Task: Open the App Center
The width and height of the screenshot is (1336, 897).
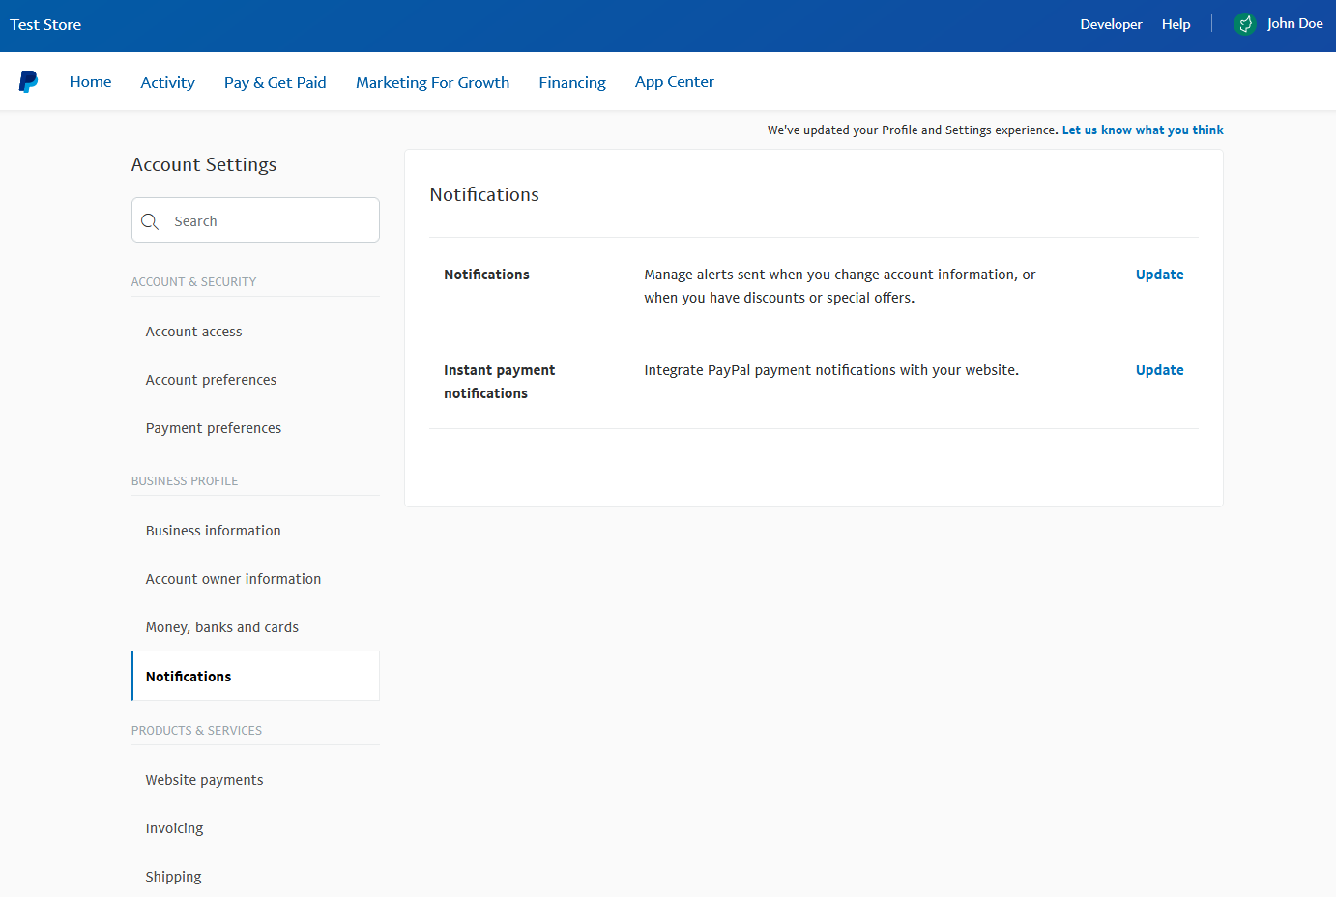Action: (674, 82)
